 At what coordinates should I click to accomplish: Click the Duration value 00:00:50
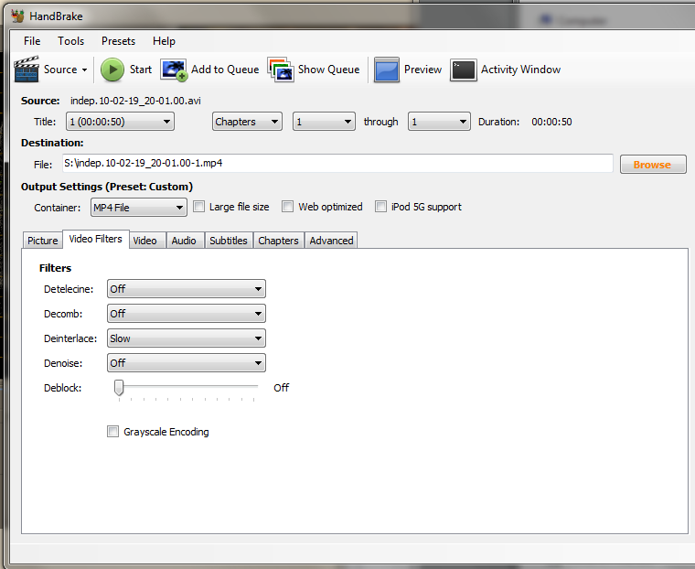pyautogui.click(x=551, y=122)
